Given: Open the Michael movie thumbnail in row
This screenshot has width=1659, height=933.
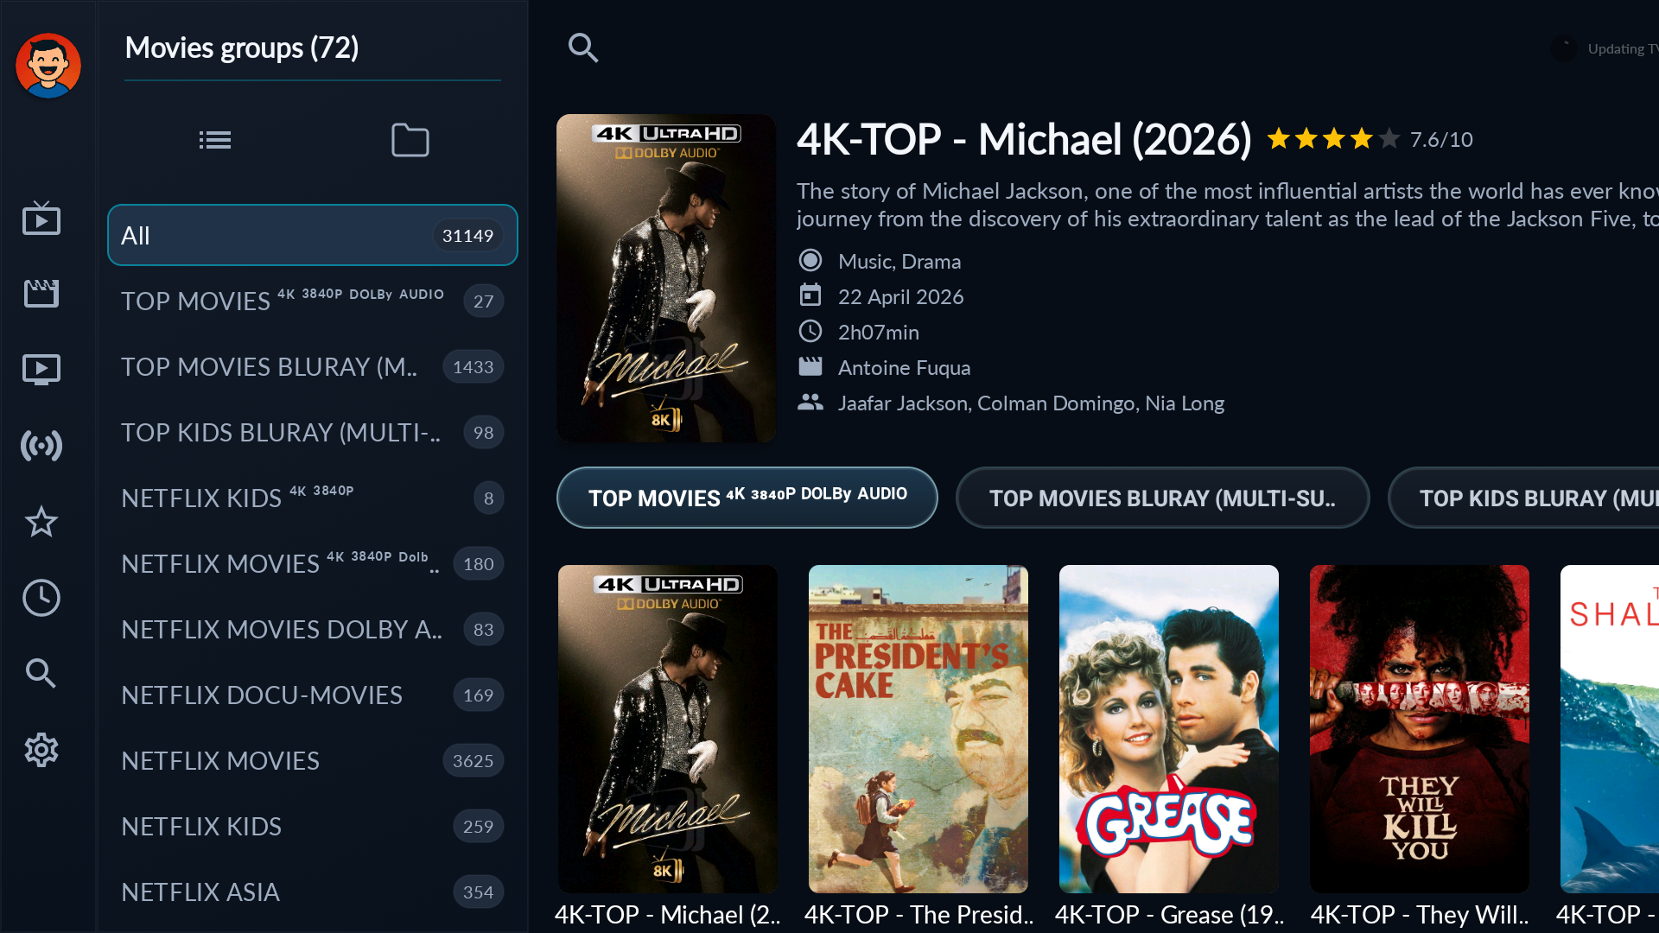Looking at the screenshot, I should pos(668,729).
